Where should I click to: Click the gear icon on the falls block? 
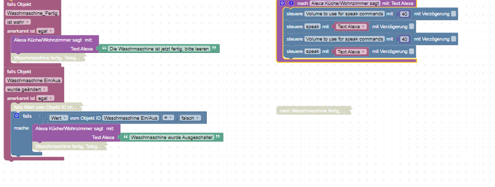pyautogui.click(x=17, y=116)
